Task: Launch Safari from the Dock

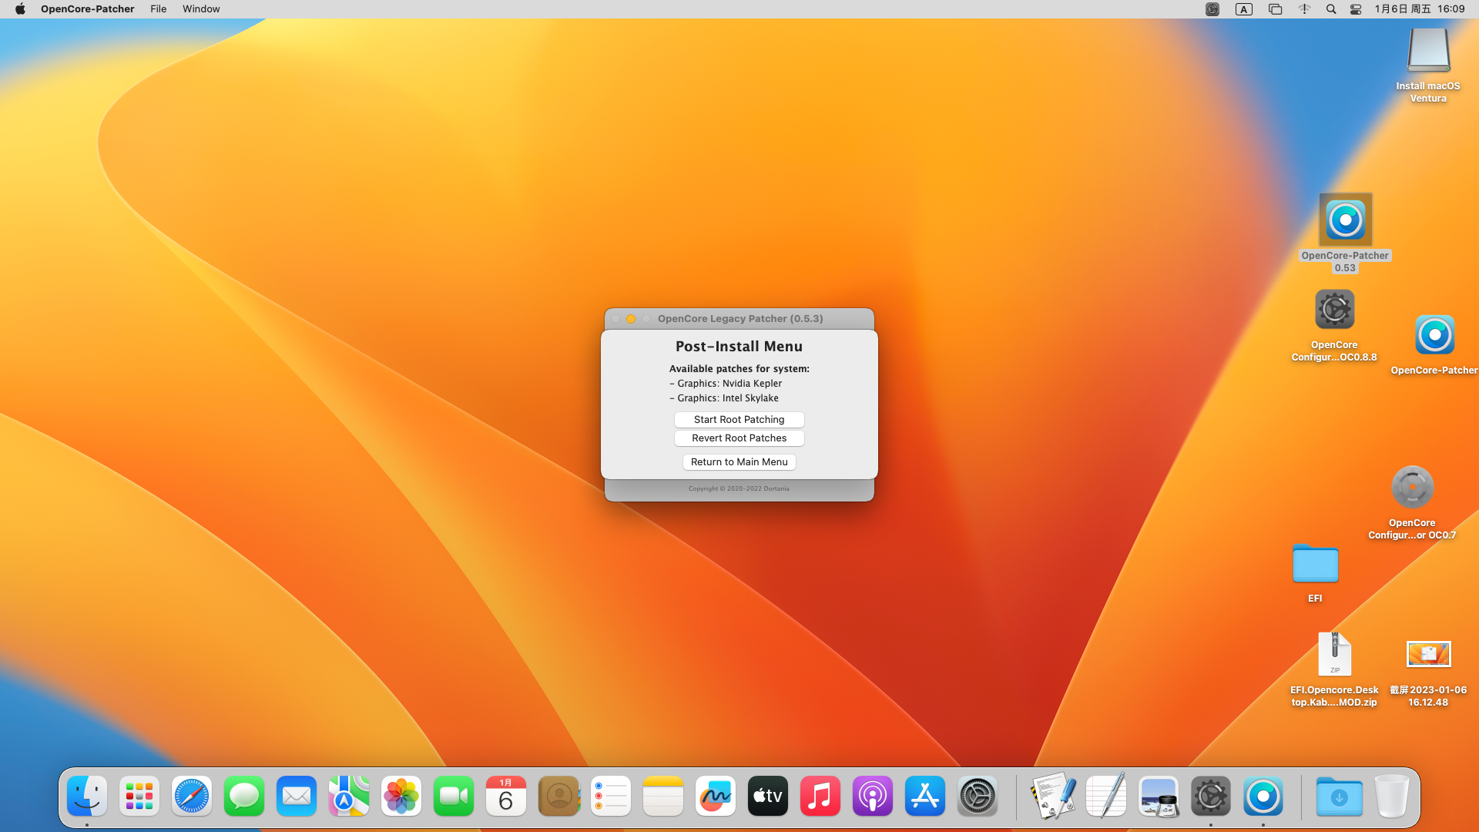Action: (192, 797)
